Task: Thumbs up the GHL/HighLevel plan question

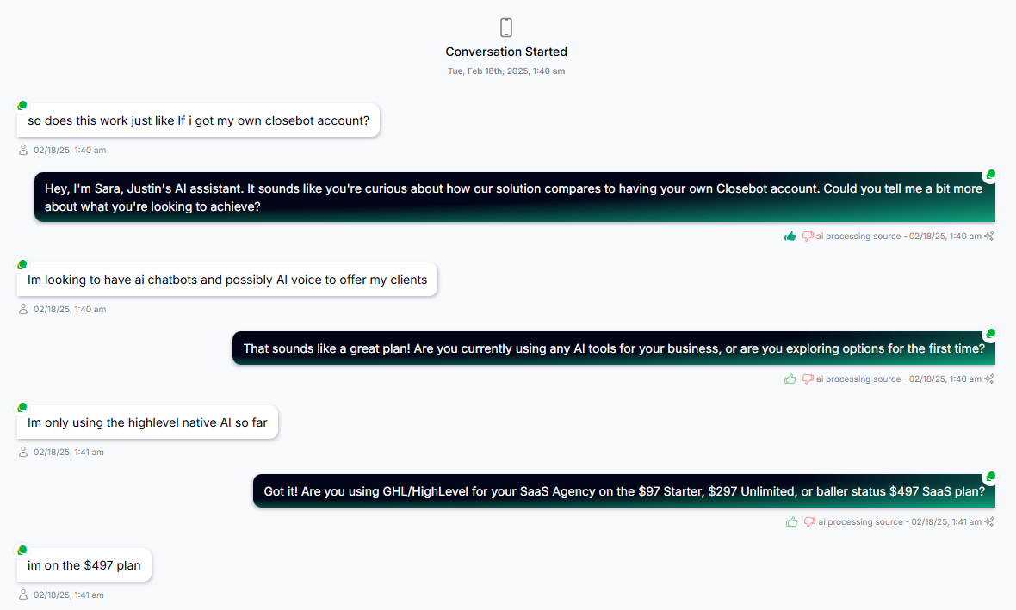Action: click(791, 522)
